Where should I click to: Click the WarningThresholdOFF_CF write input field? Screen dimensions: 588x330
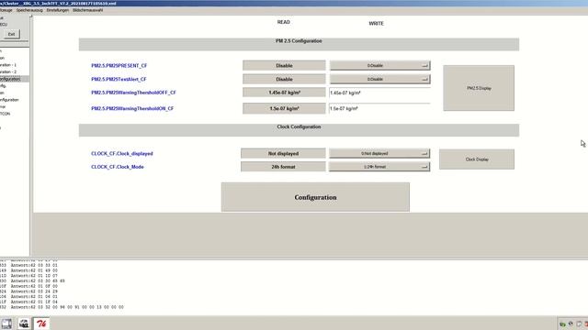click(x=379, y=93)
